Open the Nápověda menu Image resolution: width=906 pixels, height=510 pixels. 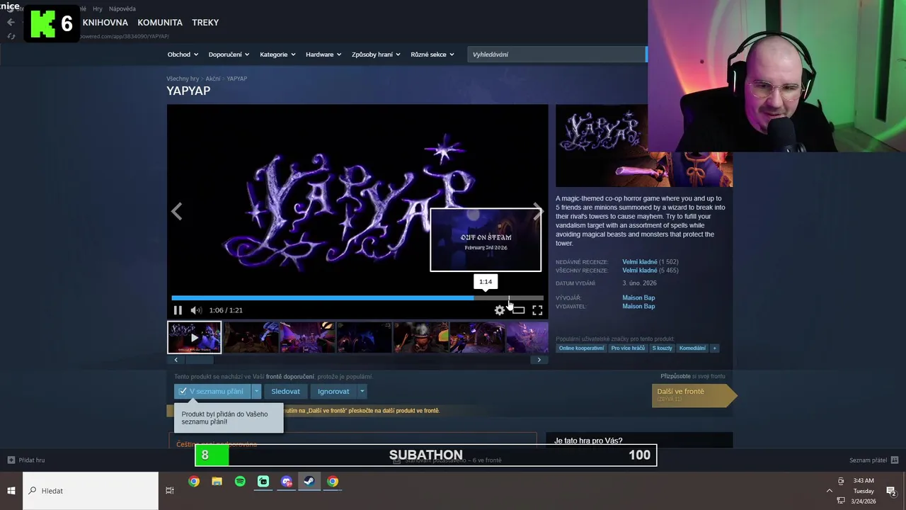coord(122,9)
